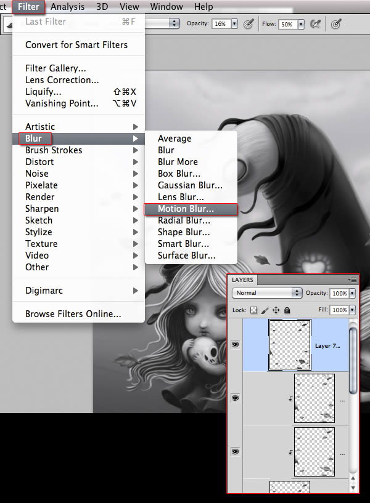Image resolution: width=370 pixels, height=503 pixels.
Task: Expand the Digimarc submenu
Action: tap(78, 291)
